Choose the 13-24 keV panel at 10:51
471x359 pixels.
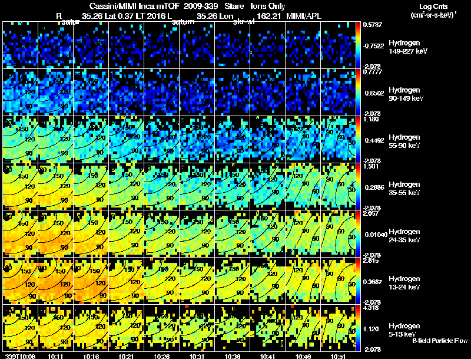[338, 281]
